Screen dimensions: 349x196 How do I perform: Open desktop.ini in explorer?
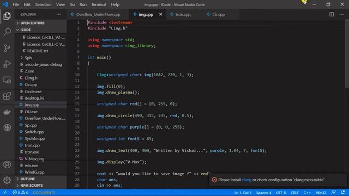(34, 98)
